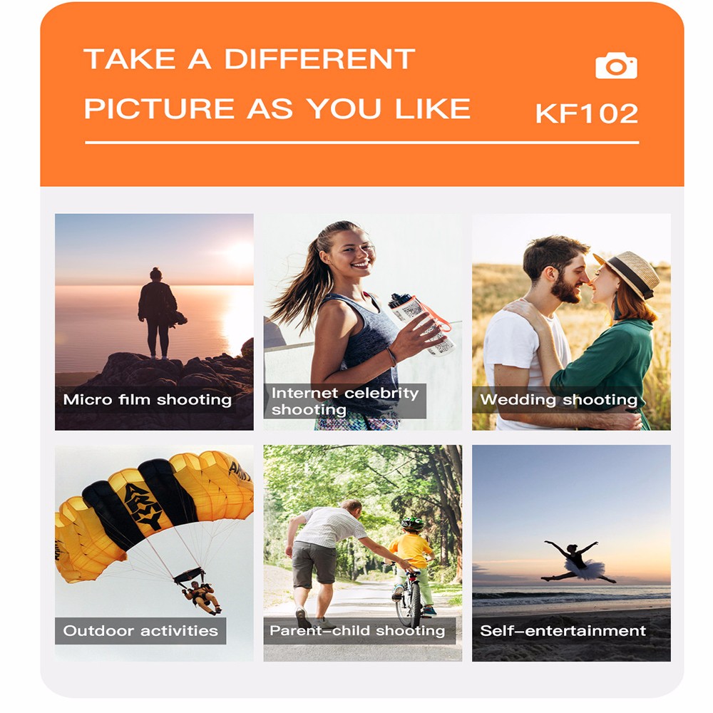Click the Internet celebrity shooting caption
This screenshot has width=713, height=713.
[345, 401]
